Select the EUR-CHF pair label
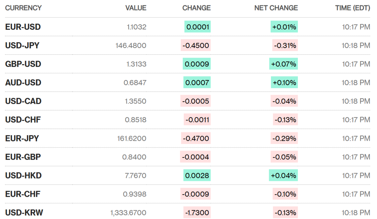 click(x=23, y=194)
